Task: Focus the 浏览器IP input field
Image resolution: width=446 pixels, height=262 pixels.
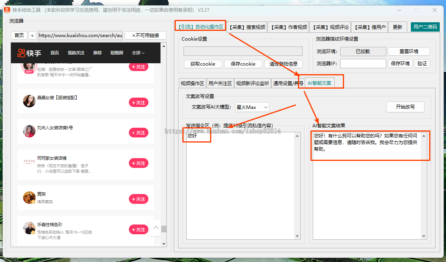Action: tap(363, 63)
